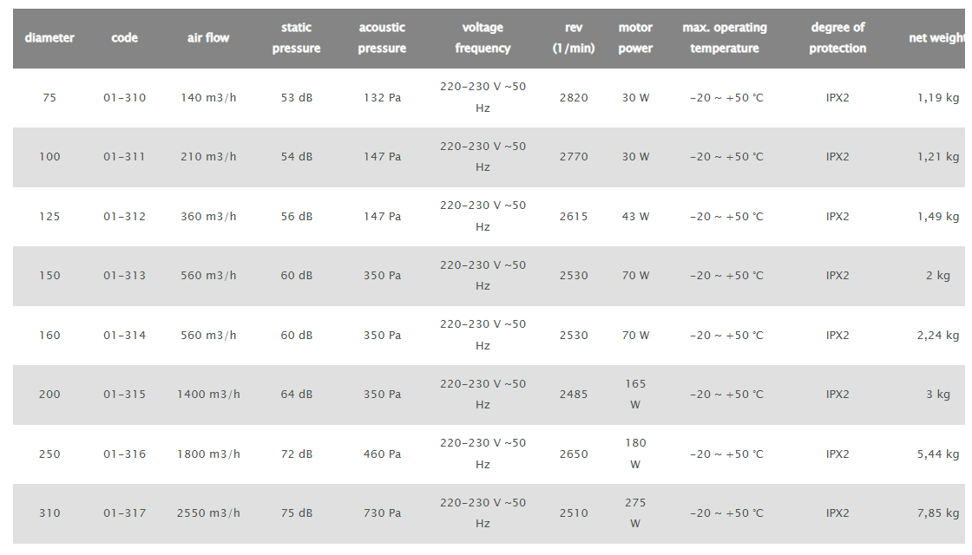Click the "static pressure" header cell
The image size is (972, 555).
click(296, 38)
